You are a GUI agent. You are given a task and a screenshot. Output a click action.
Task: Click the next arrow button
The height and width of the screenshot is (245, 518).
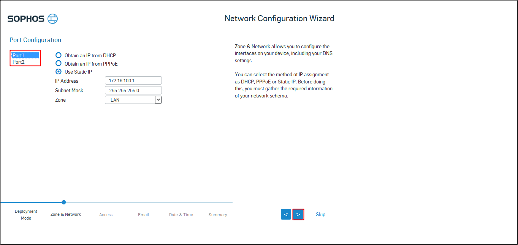tap(298, 214)
